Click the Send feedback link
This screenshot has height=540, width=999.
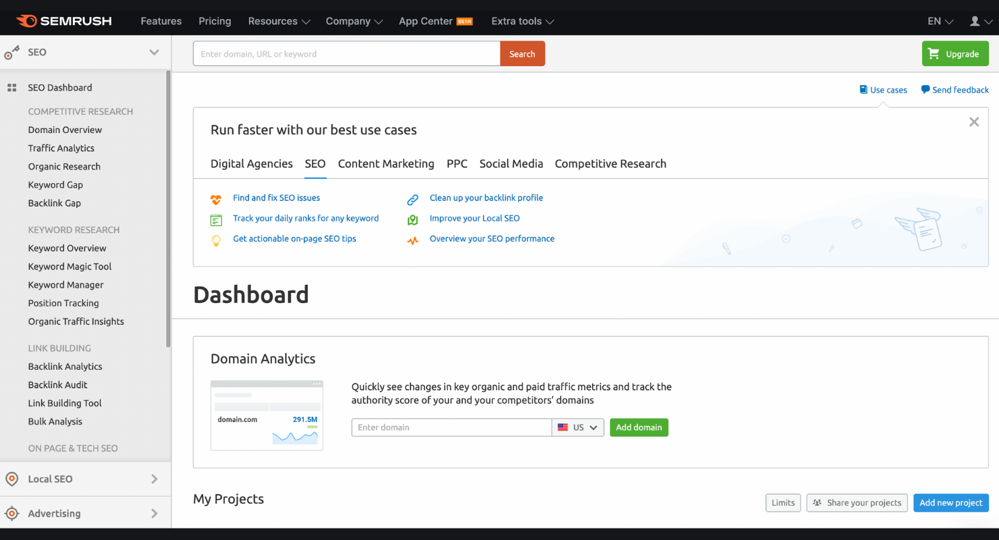[961, 90]
